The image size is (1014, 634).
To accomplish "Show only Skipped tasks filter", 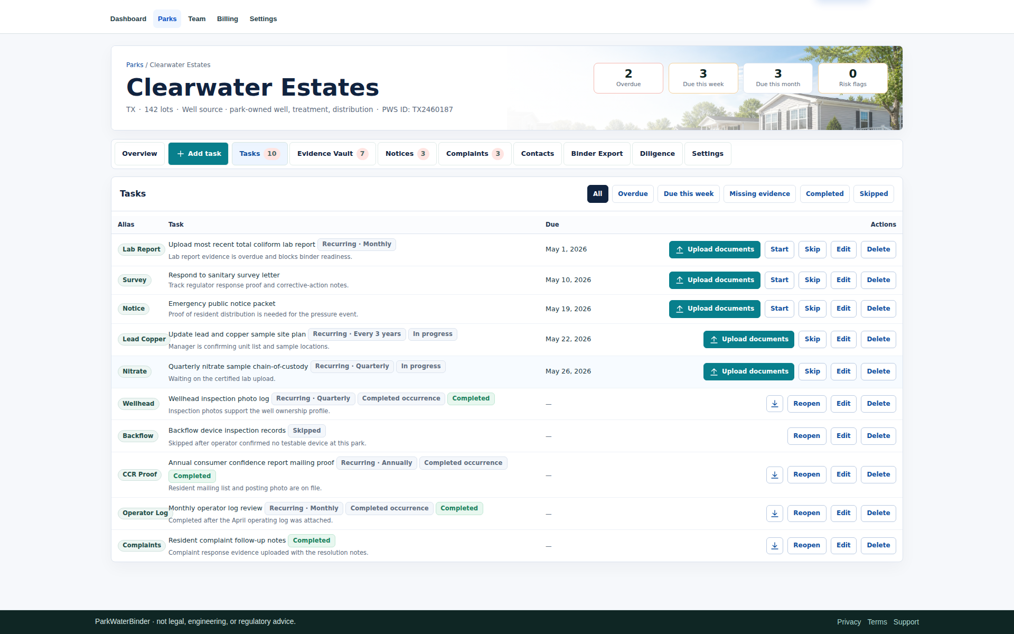I will coord(874,194).
